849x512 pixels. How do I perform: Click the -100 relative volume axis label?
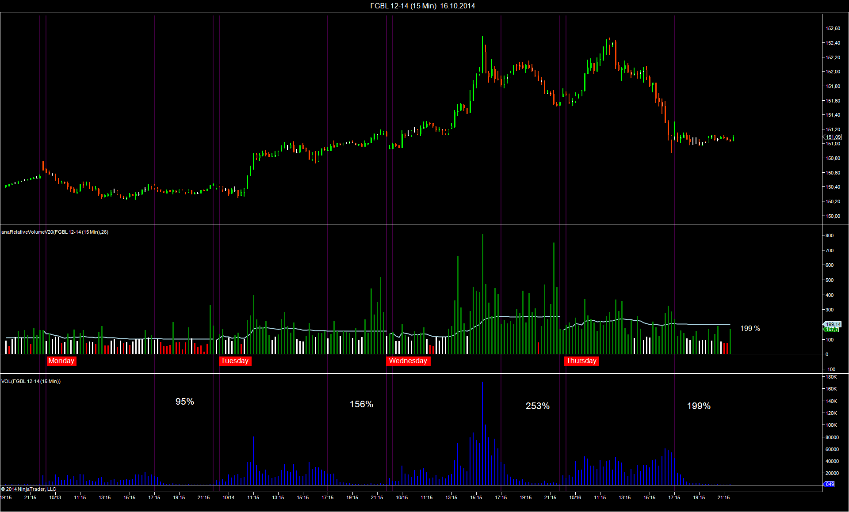point(830,369)
